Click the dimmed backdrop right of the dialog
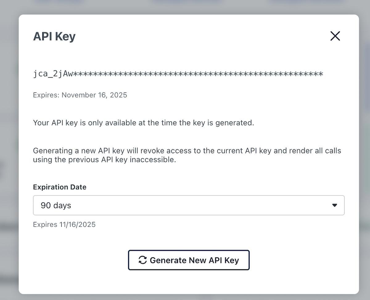The height and width of the screenshot is (300, 370). 364,154
